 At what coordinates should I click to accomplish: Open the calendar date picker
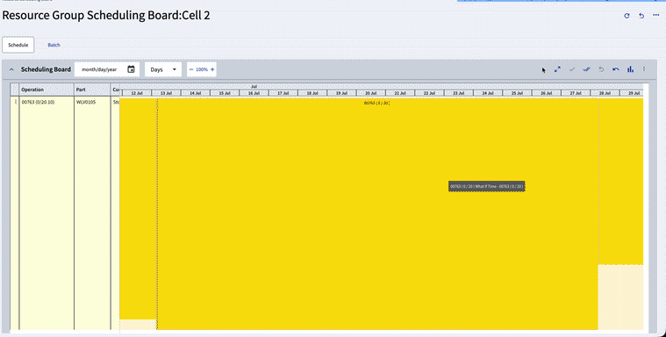(x=132, y=69)
